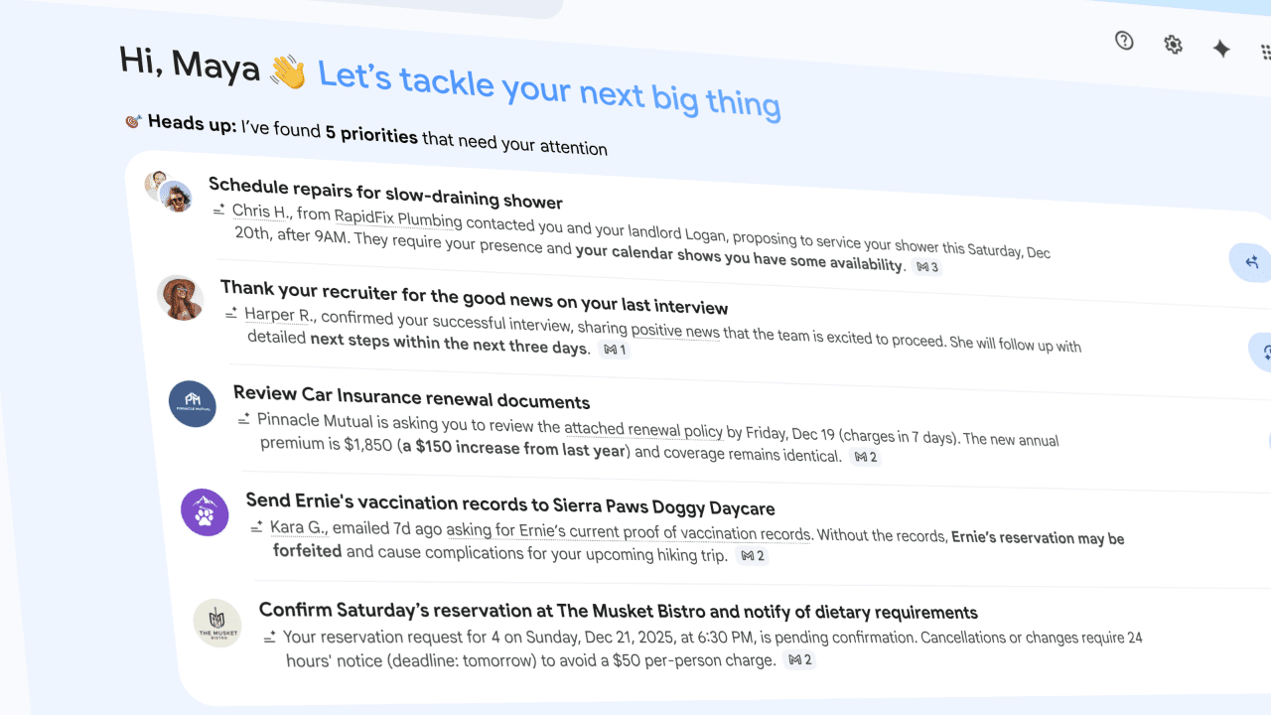1271x715 pixels.
Task: Open the 1-email badge on the recruiter task
Action: coord(616,350)
